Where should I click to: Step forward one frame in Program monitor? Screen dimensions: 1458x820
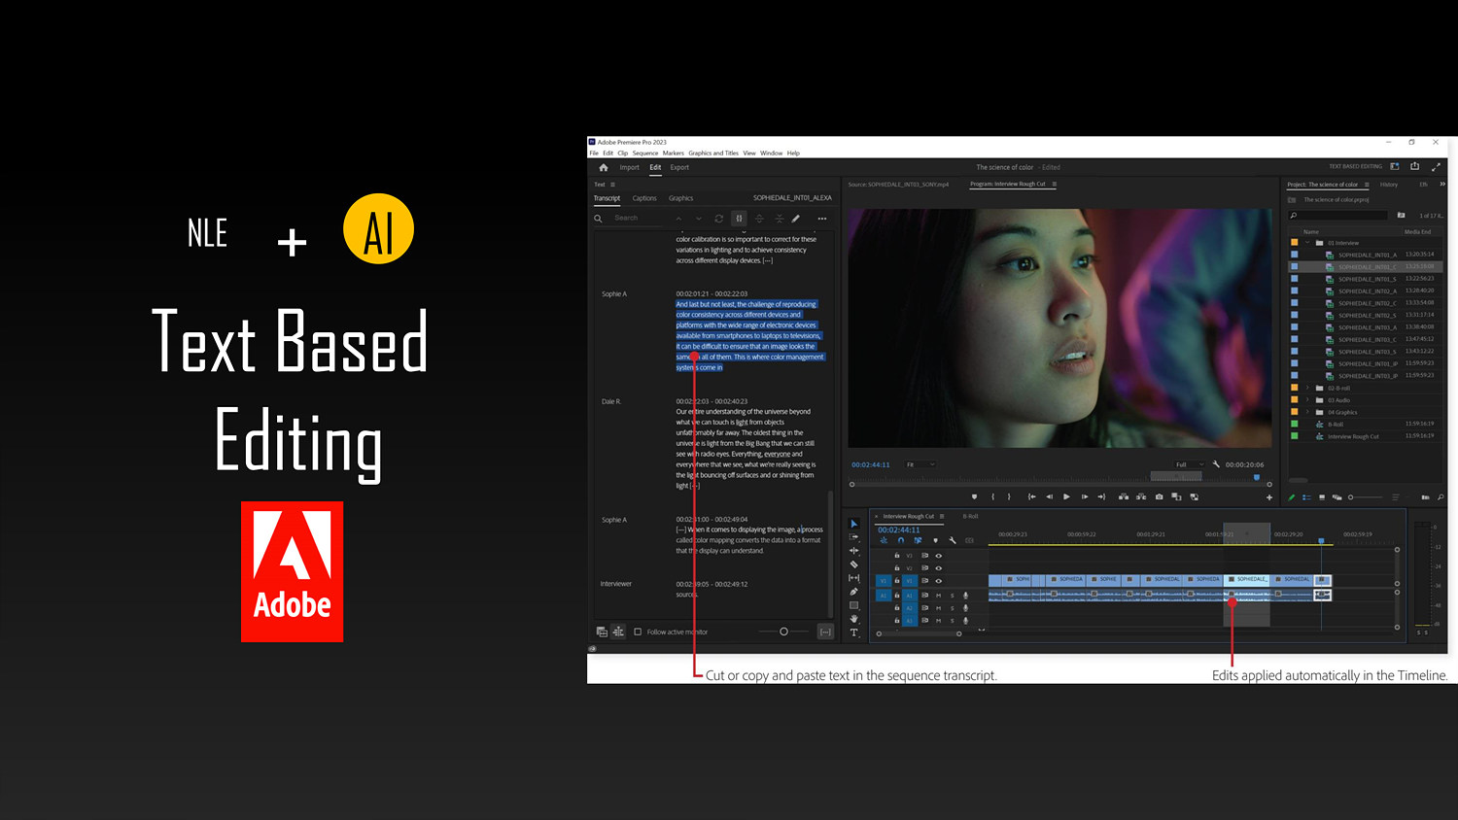1085,496
